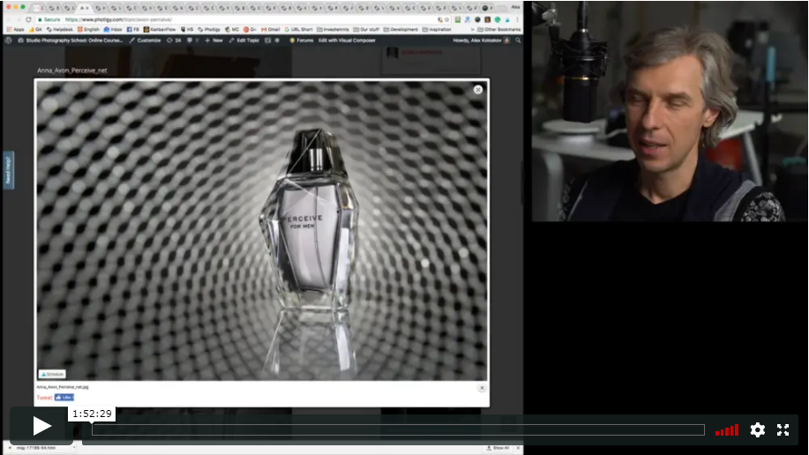Screen dimensions: 809x455
Task: Click the Tweet link
Action: tap(44, 398)
